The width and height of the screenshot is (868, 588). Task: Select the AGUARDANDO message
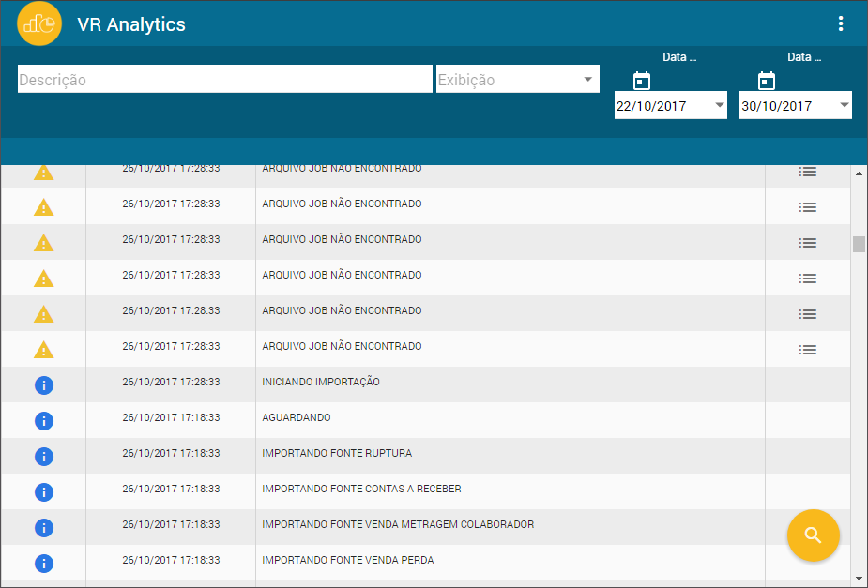point(297,417)
